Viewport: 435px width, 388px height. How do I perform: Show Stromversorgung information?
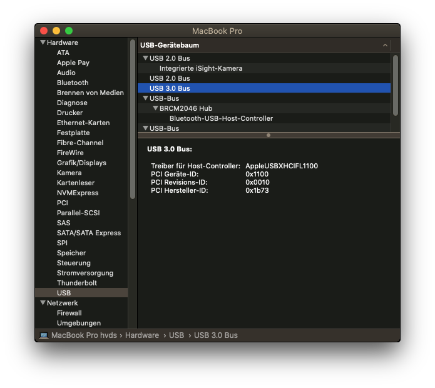point(85,273)
